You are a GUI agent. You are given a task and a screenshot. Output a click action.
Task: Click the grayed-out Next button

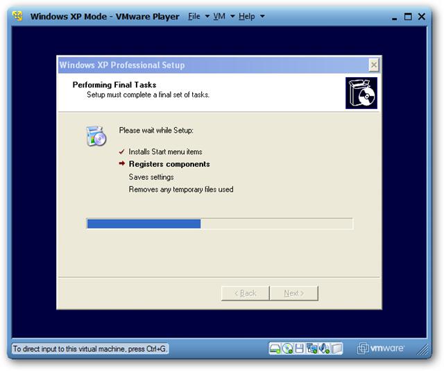(294, 293)
